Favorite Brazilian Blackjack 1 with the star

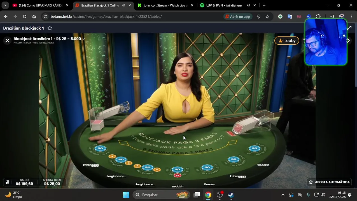(x=50, y=28)
